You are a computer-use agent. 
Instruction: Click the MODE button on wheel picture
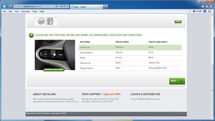point(60,54)
